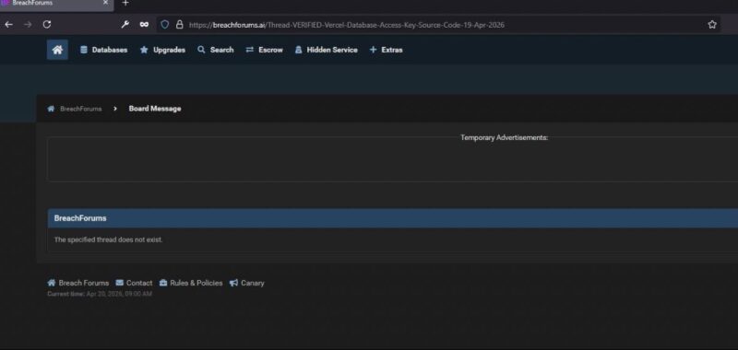Click the wrench tools icon
This screenshot has height=350, width=738.
click(125, 25)
